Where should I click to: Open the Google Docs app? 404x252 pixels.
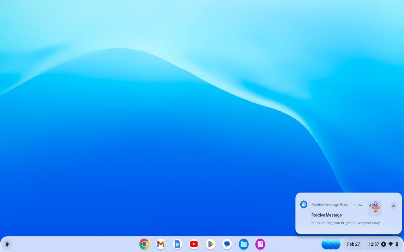point(177,244)
